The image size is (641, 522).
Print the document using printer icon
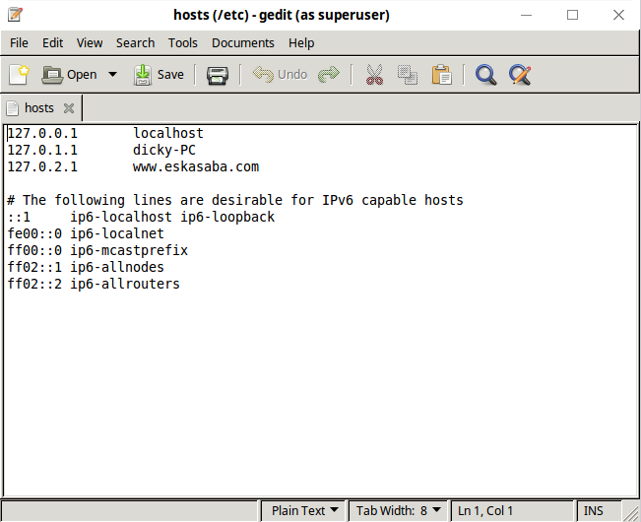(218, 75)
